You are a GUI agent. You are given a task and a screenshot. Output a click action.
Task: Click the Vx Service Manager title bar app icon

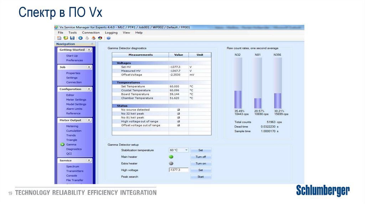pos(56,27)
